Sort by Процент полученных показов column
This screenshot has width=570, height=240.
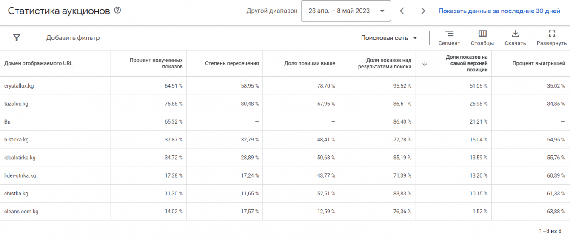click(x=156, y=63)
